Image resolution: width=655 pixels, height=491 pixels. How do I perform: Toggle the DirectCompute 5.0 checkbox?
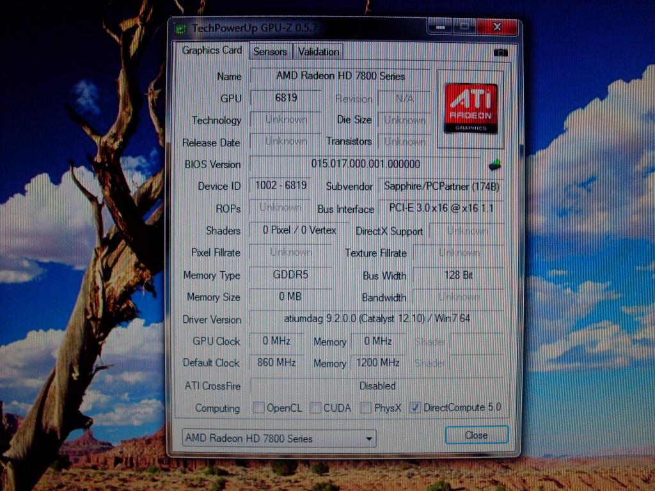(414, 407)
